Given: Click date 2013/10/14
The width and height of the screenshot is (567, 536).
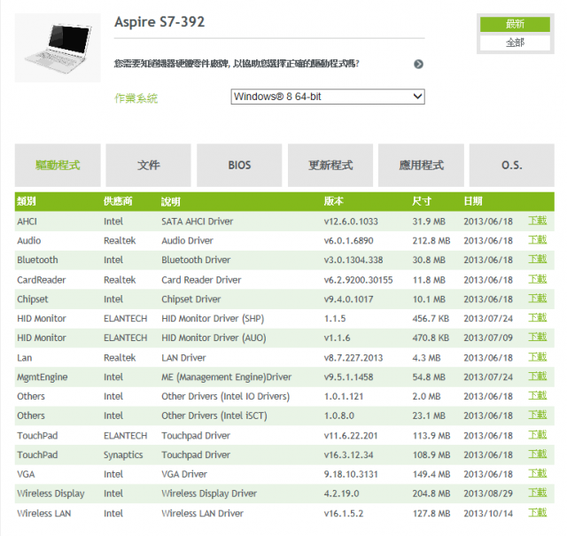Looking at the screenshot, I should tap(488, 514).
